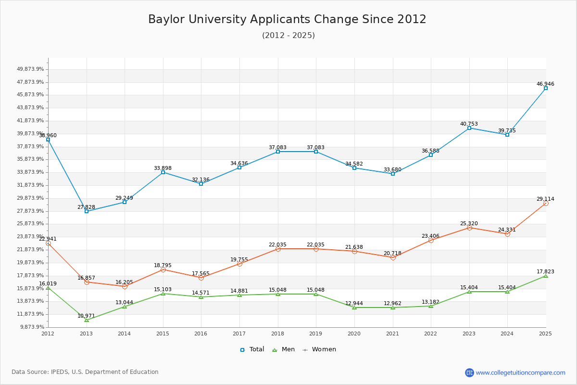Select the 2013 Men triangle marker 10,971
The image size is (577, 385).
(x=87, y=320)
